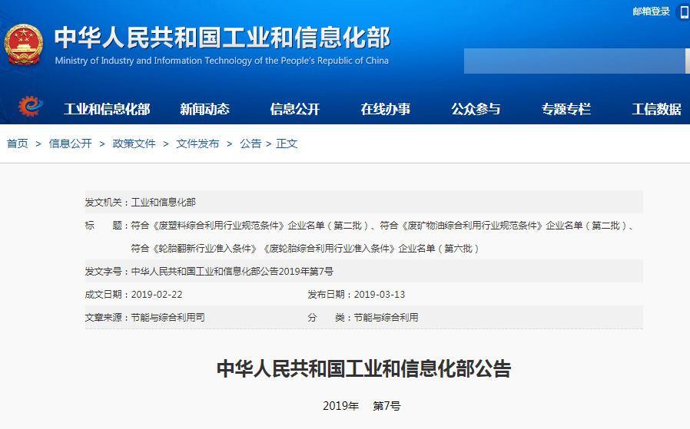Navigate to 公众参与 in the top menu

point(476,109)
